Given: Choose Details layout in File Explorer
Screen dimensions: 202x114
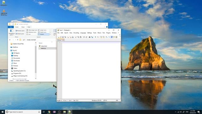Looking at the screenshot, I should pos(44,34).
